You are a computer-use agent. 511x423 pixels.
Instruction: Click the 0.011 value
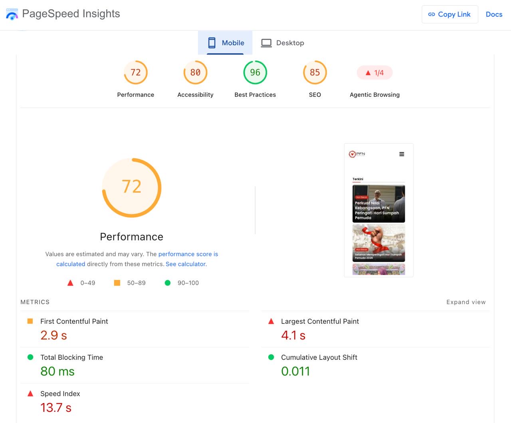click(295, 371)
